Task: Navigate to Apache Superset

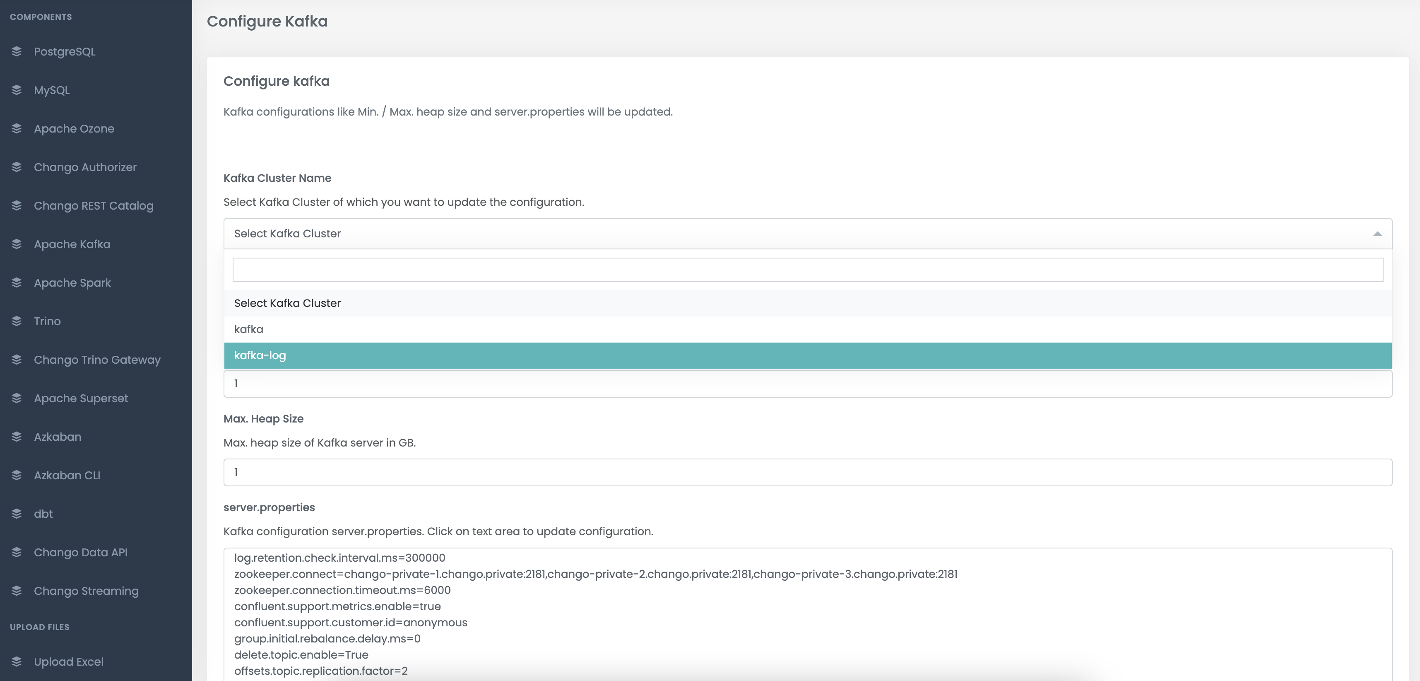Action: 80,398
